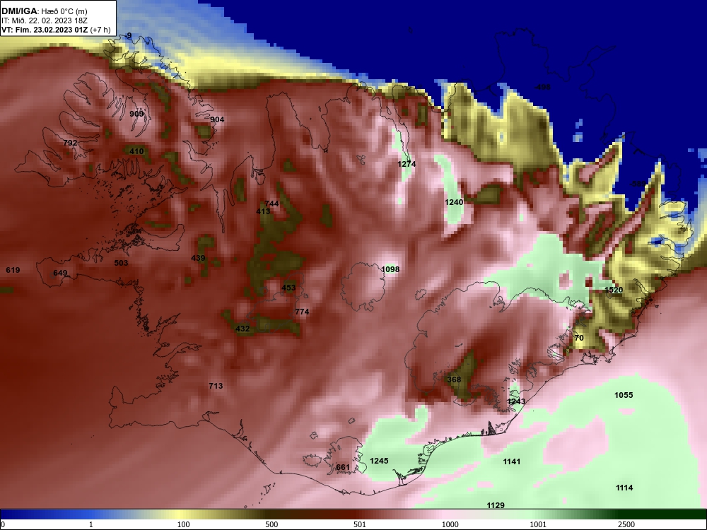Click the map value 410

[136, 151]
